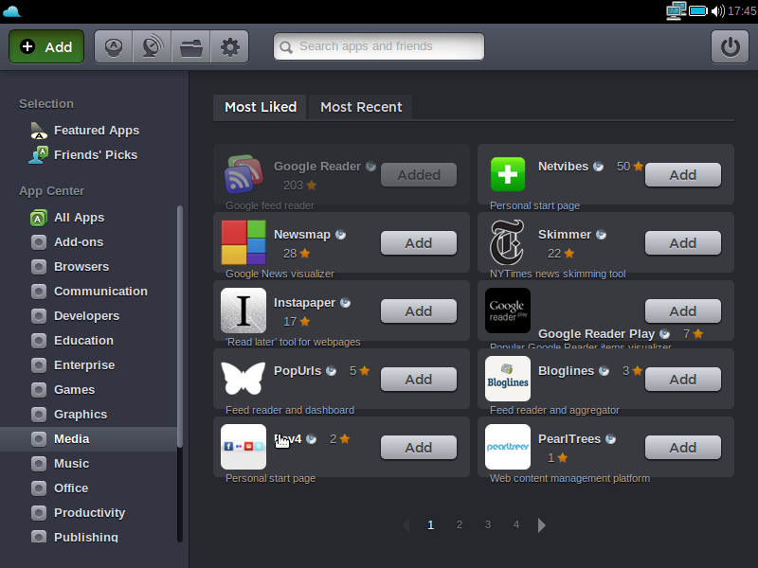Click Add button for PearlTrees
This screenshot has height=568, width=758.
682,448
